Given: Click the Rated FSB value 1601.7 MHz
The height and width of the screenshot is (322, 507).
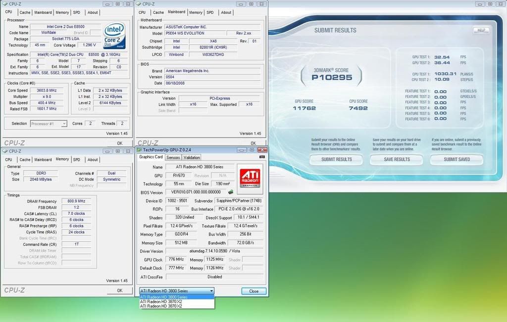Looking at the screenshot, I should coord(47,109).
